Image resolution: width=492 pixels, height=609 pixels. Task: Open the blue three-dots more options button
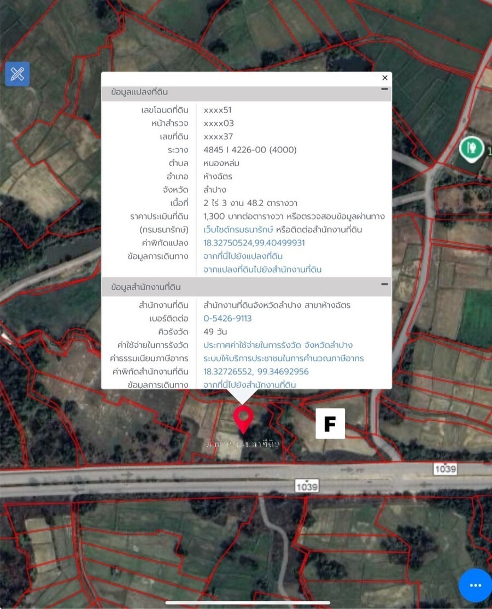click(x=475, y=585)
